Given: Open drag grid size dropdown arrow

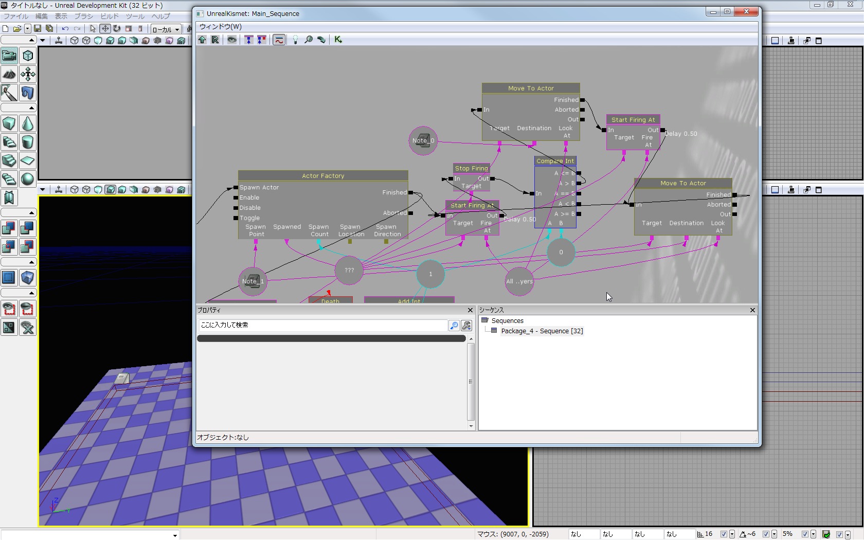Looking at the screenshot, I should 732,534.
